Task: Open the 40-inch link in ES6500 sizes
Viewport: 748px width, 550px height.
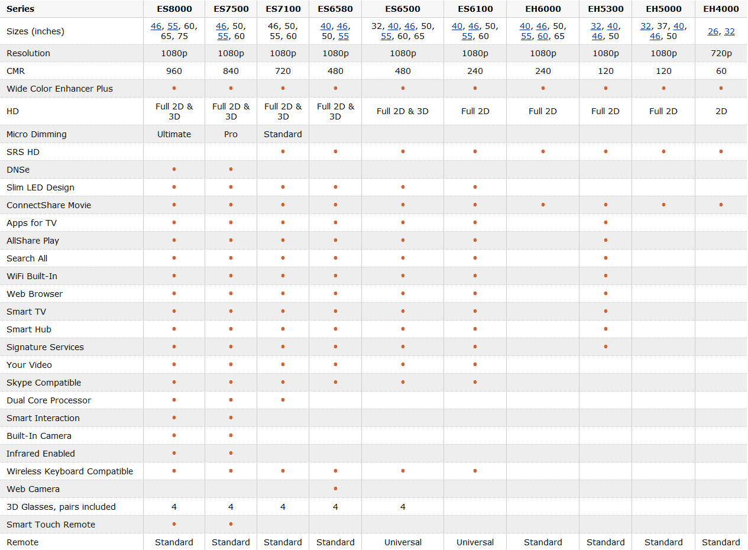Action: pyautogui.click(x=393, y=26)
